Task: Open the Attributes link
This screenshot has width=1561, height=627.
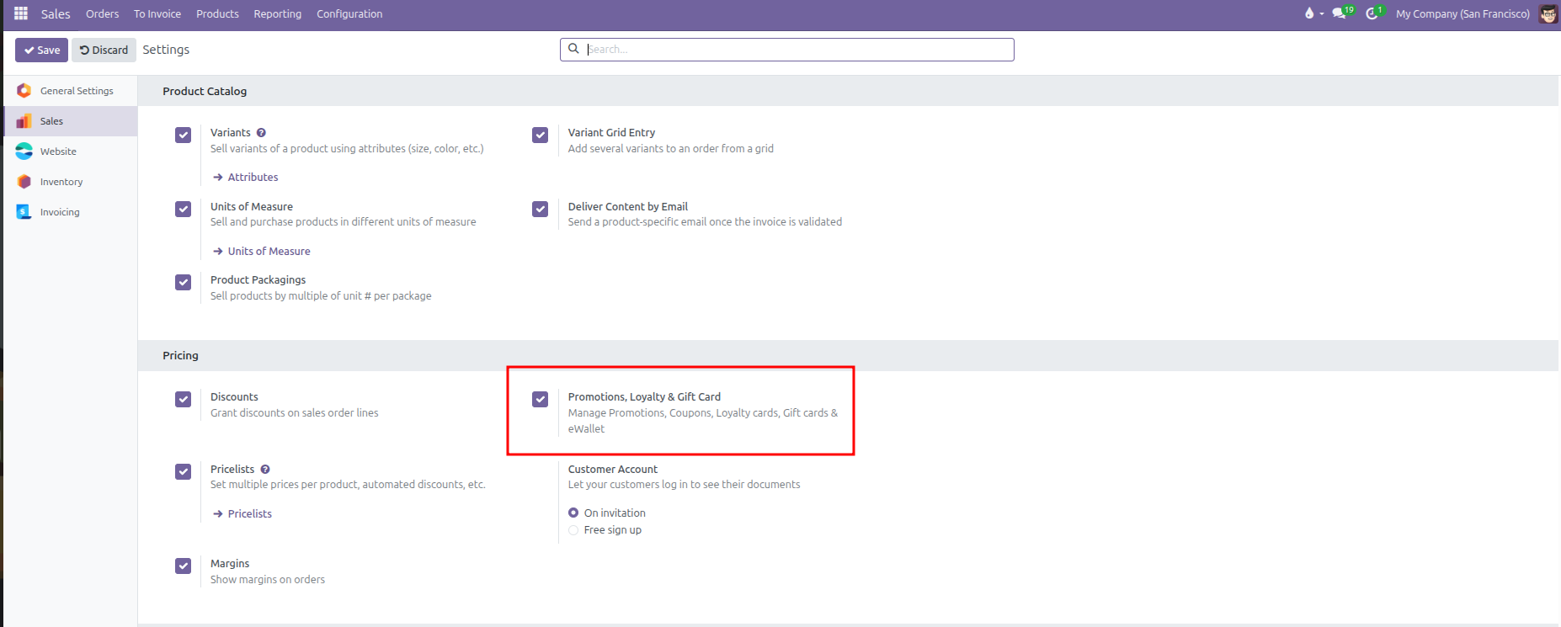Action: click(246, 178)
